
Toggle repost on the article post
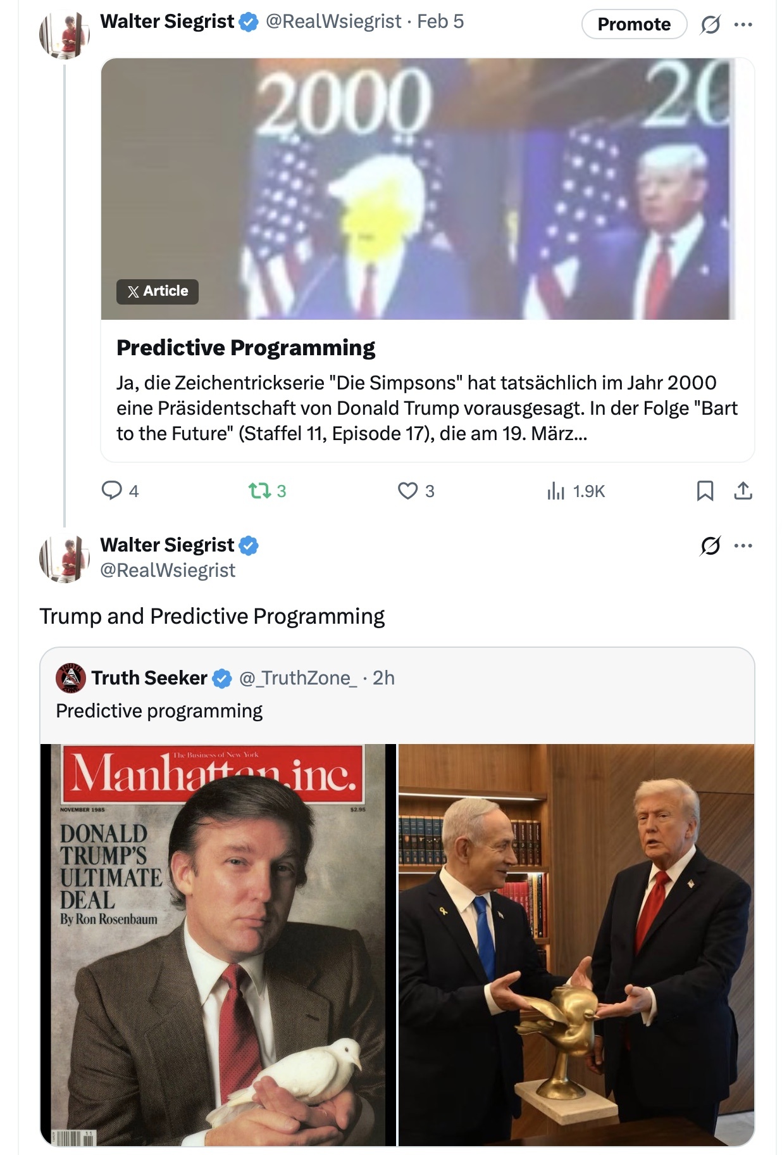(x=259, y=491)
